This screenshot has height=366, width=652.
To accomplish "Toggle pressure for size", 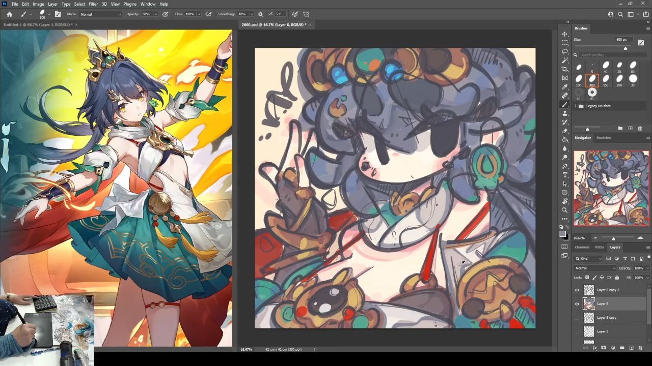I will 295,14.
